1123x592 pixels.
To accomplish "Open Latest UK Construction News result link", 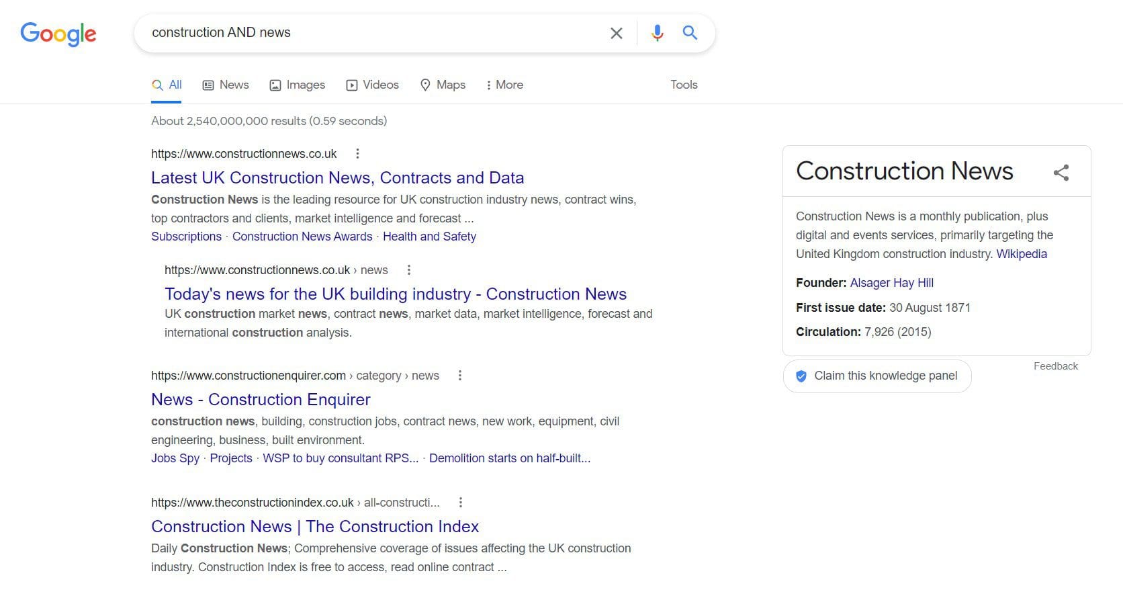I will [337, 178].
